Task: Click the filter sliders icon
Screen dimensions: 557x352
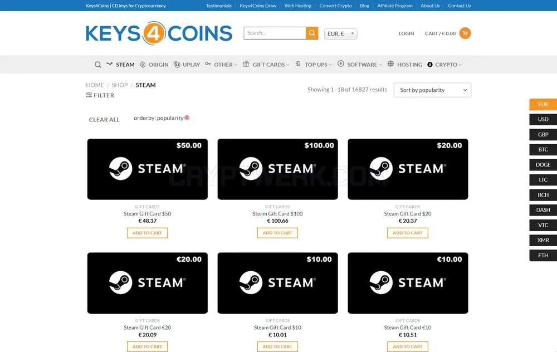Action: pos(89,95)
